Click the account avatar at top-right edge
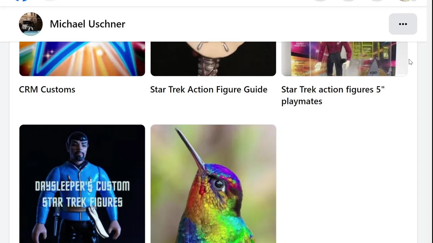Screen dimensions: 433x243 (x=405, y=1)
